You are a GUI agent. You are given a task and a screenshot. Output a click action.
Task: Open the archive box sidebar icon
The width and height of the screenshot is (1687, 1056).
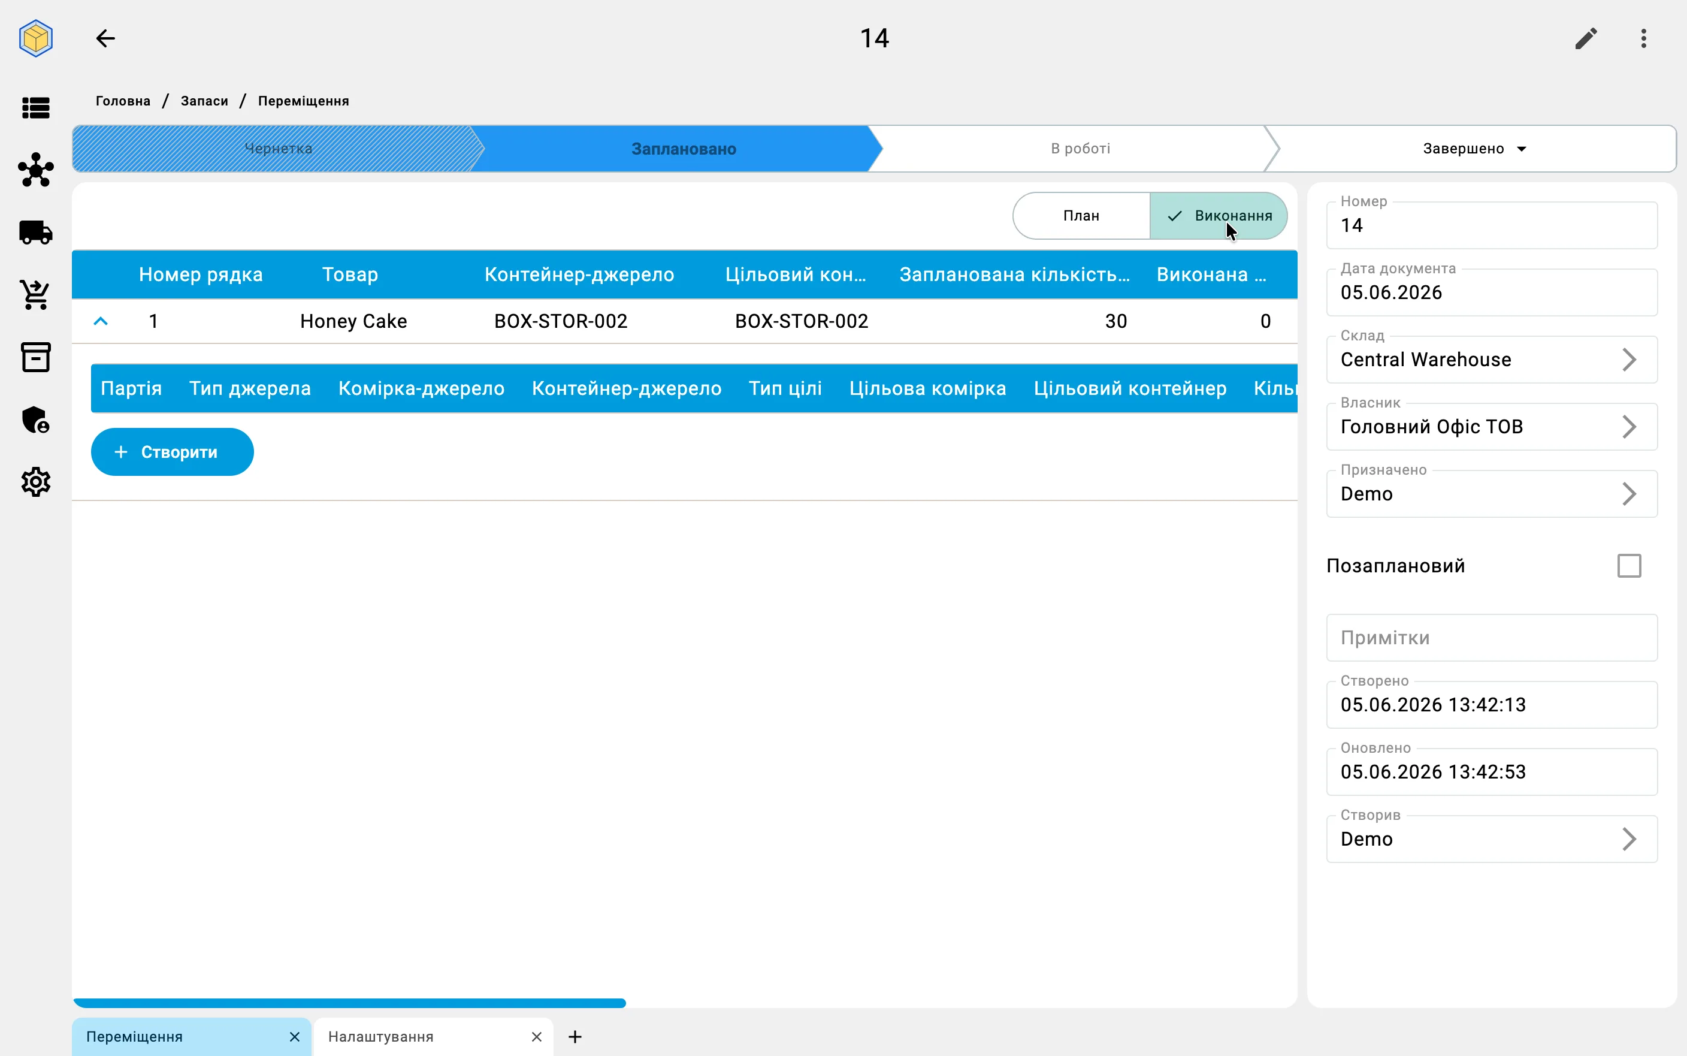35,357
